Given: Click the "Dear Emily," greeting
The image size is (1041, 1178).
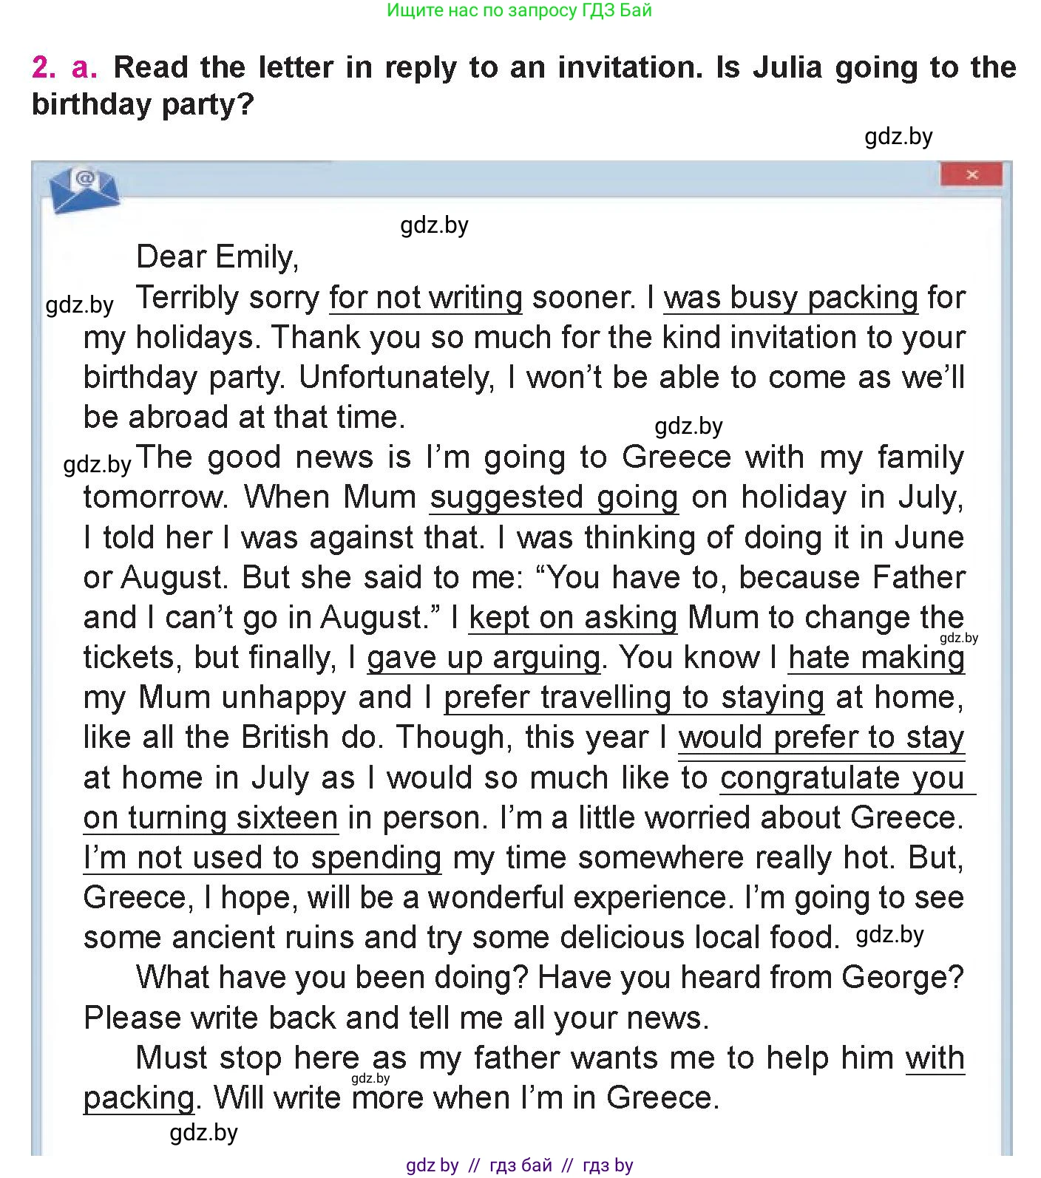Looking at the screenshot, I should (217, 257).
